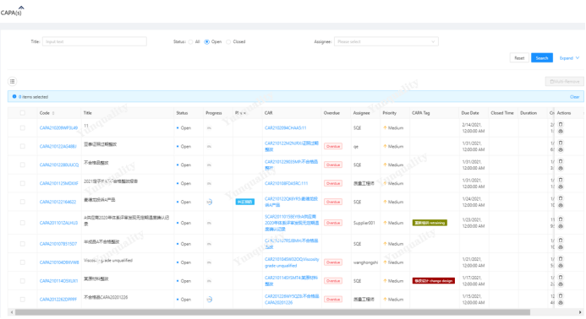Click clipboard action icon in row due 1/17/2021
Screen dimensions: 586x319
(x=561, y=278)
